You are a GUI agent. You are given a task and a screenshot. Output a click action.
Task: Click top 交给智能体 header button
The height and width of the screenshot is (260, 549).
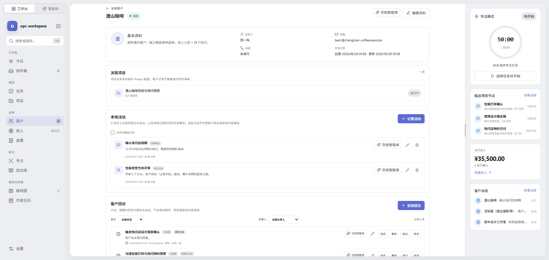(x=386, y=13)
